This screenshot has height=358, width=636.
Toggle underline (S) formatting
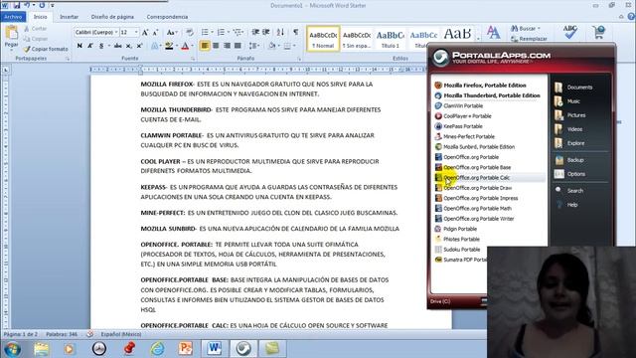101,46
